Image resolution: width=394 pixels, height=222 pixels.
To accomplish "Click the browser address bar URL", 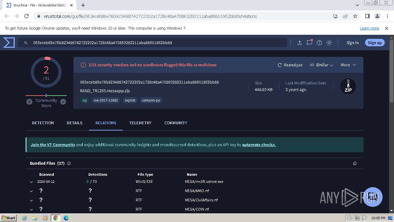I will click(x=150, y=16).
